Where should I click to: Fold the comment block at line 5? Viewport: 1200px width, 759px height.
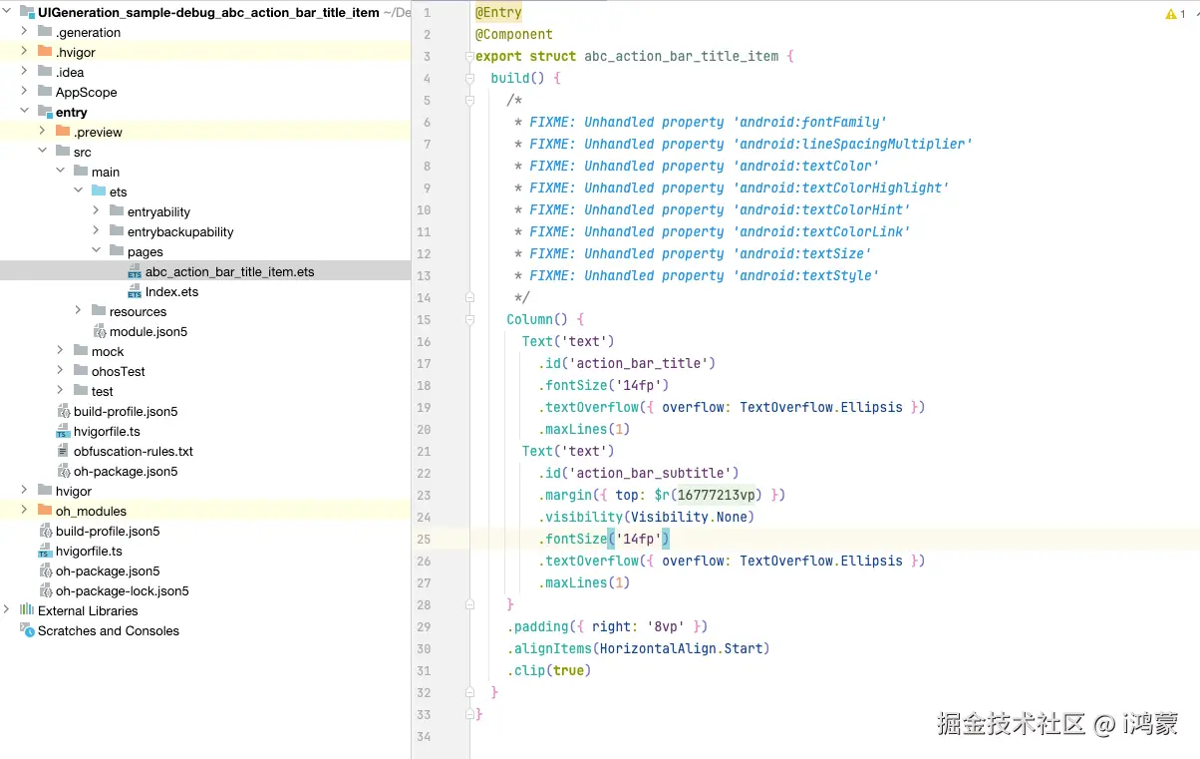click(469, 101)
